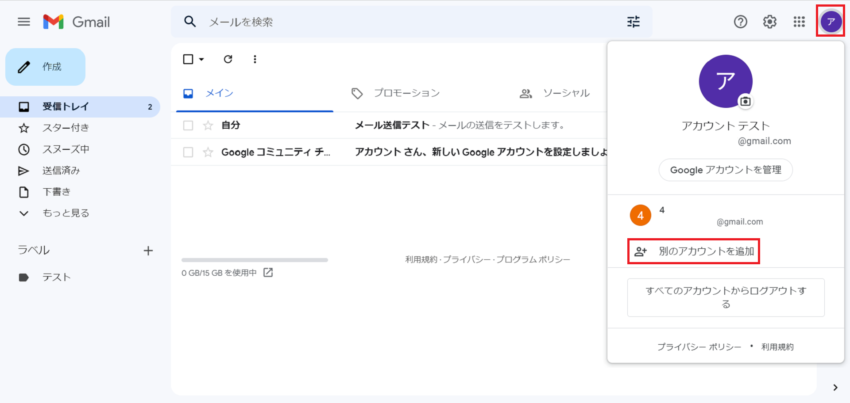
Task: Click the Google アカウントを管理 button
Action: (725, 170)
